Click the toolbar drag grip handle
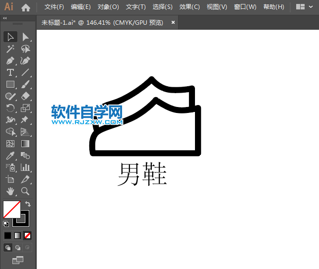The height and width of the screenshot is (269, 319). pyautogui.click(x=18, y=24)
